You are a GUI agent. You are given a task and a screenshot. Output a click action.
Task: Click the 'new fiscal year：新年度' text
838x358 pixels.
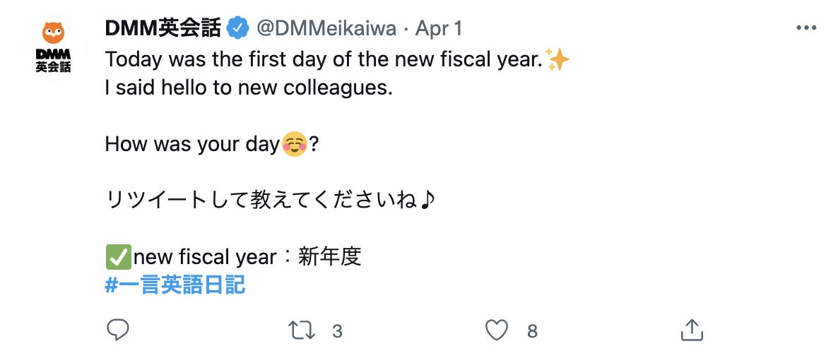247,257
